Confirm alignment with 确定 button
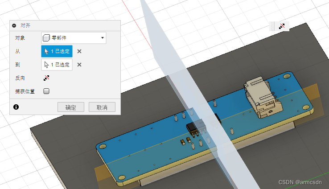 (x=71, y=107)
